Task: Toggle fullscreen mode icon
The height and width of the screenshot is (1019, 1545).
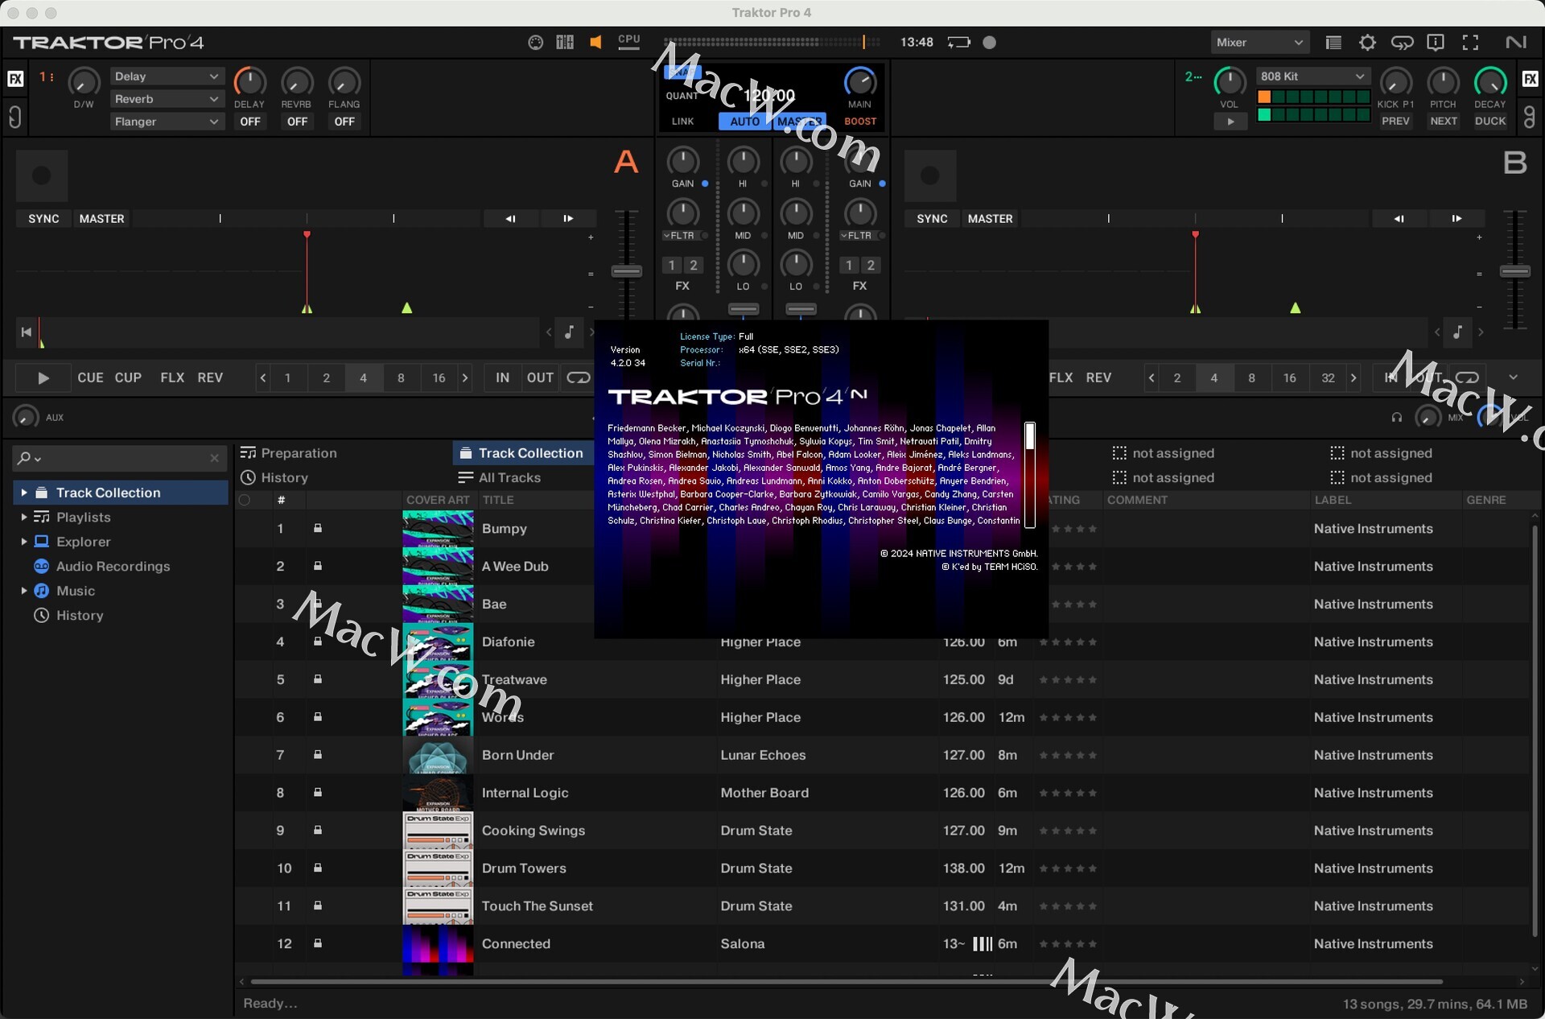Action: pos(1470,43)
